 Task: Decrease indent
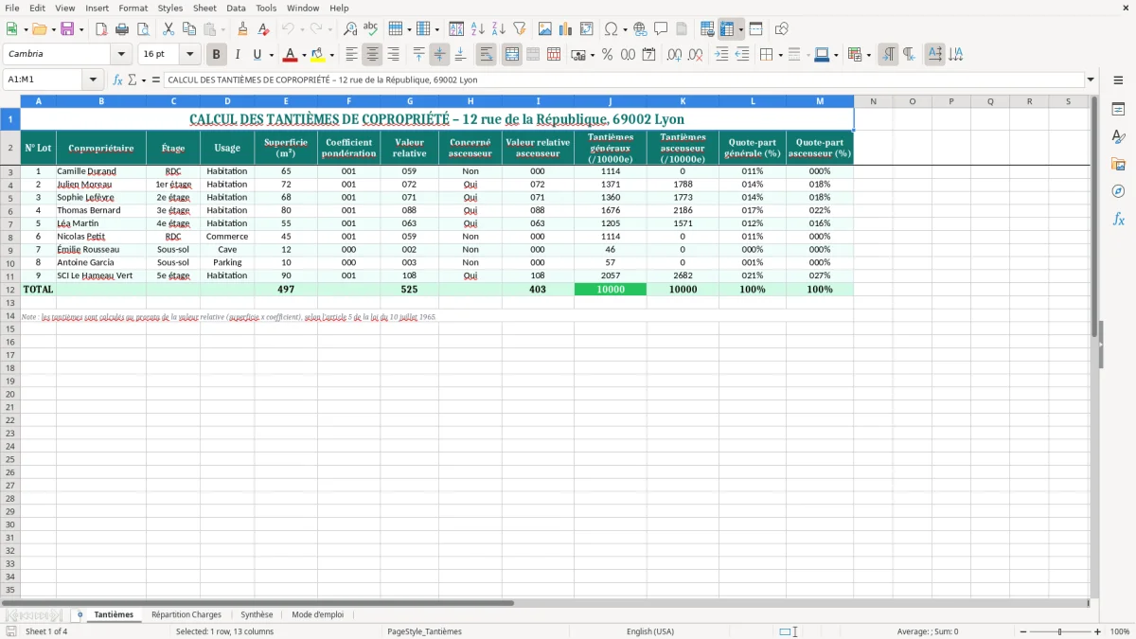point(742,54)
